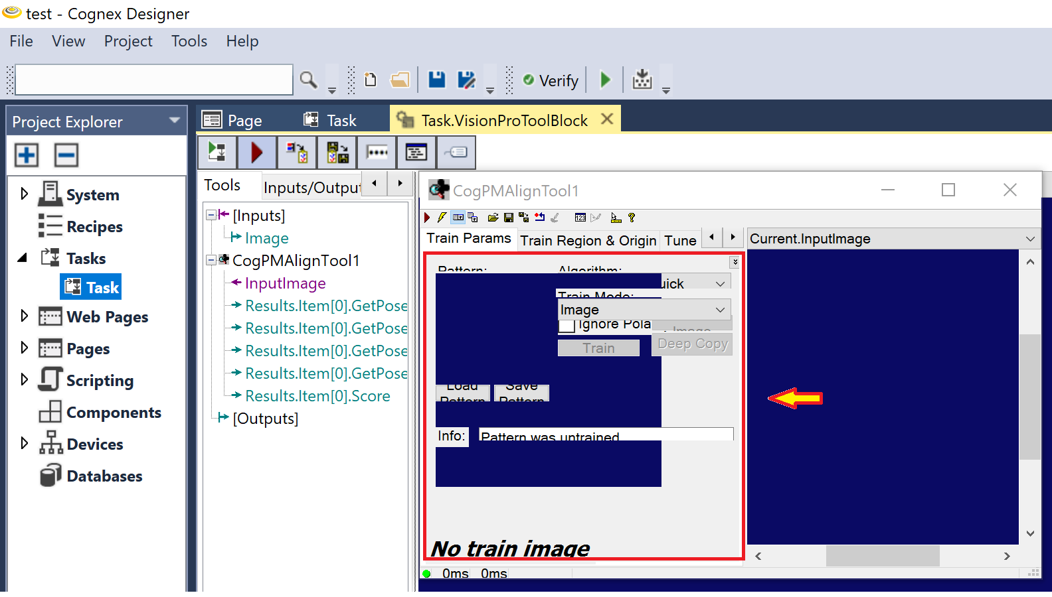Collapse the CogPMAlignTool1 tree node

211,260
